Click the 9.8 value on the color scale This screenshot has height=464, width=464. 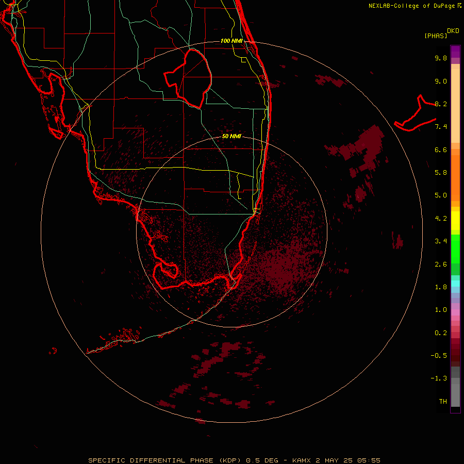[x=441, y=58]
